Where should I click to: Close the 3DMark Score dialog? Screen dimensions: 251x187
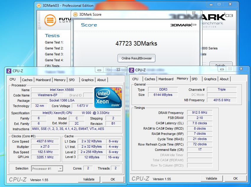[193, 13]
